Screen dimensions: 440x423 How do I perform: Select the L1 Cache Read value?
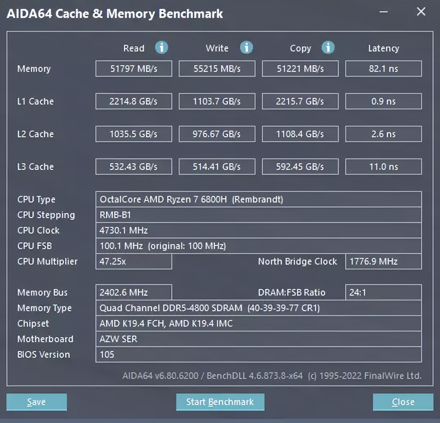[x=134, y=101]
